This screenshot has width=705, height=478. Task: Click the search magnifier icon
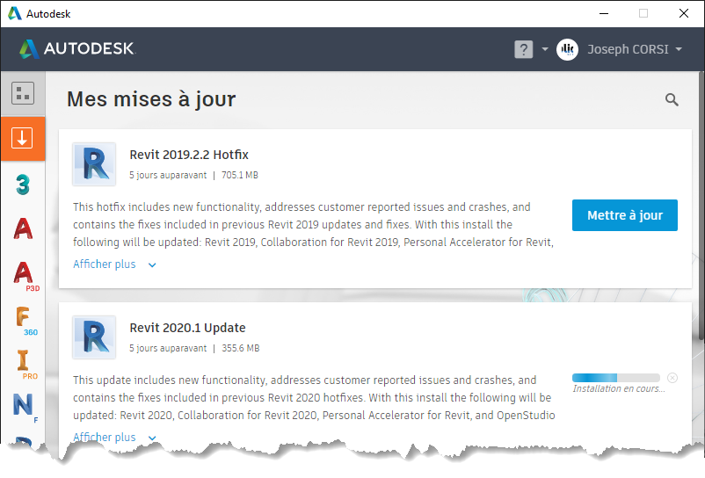[x=672, y=100]
